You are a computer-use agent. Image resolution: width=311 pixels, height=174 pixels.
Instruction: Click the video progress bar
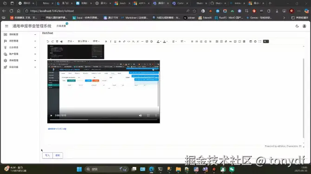pyautogui.click(x=104, y=119)
